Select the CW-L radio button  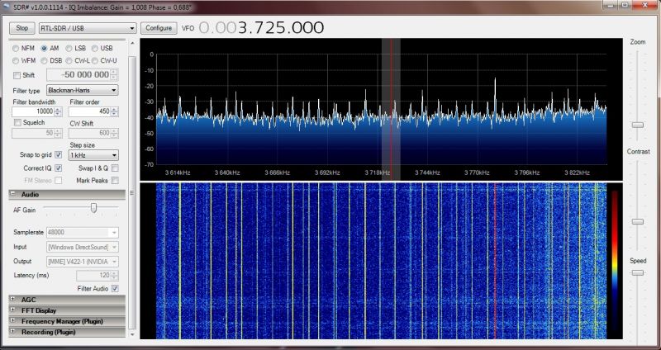click(69, 60)
